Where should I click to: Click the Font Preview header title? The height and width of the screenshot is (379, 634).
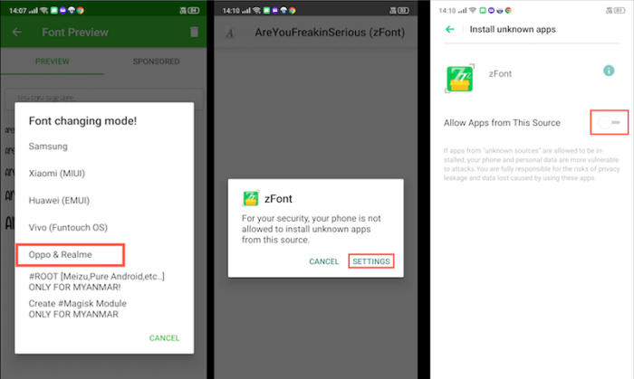[x=75, y=32]
